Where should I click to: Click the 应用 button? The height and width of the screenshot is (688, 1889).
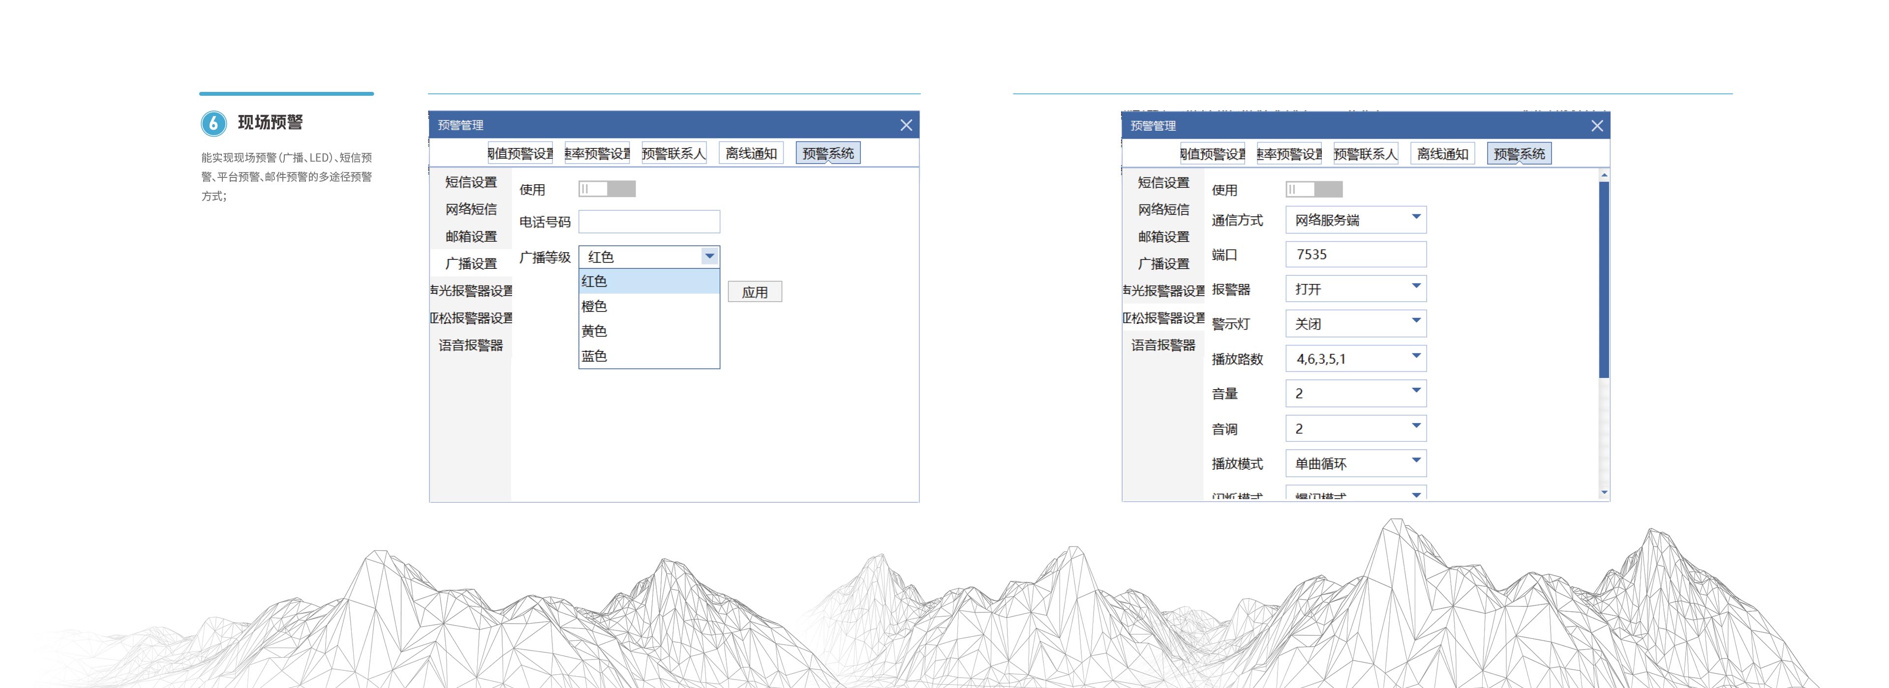(x=755, y=291)
